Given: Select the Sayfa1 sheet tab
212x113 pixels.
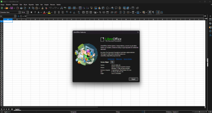Looking at the screenshot, I should point(17,109).
